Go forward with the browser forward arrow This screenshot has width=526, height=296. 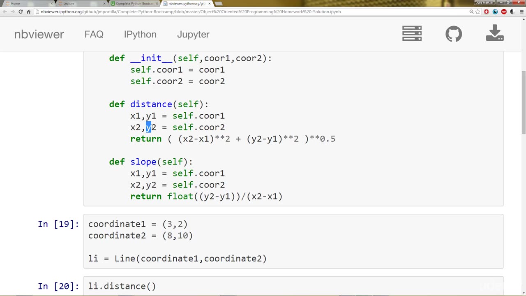[x=13, y=12]
